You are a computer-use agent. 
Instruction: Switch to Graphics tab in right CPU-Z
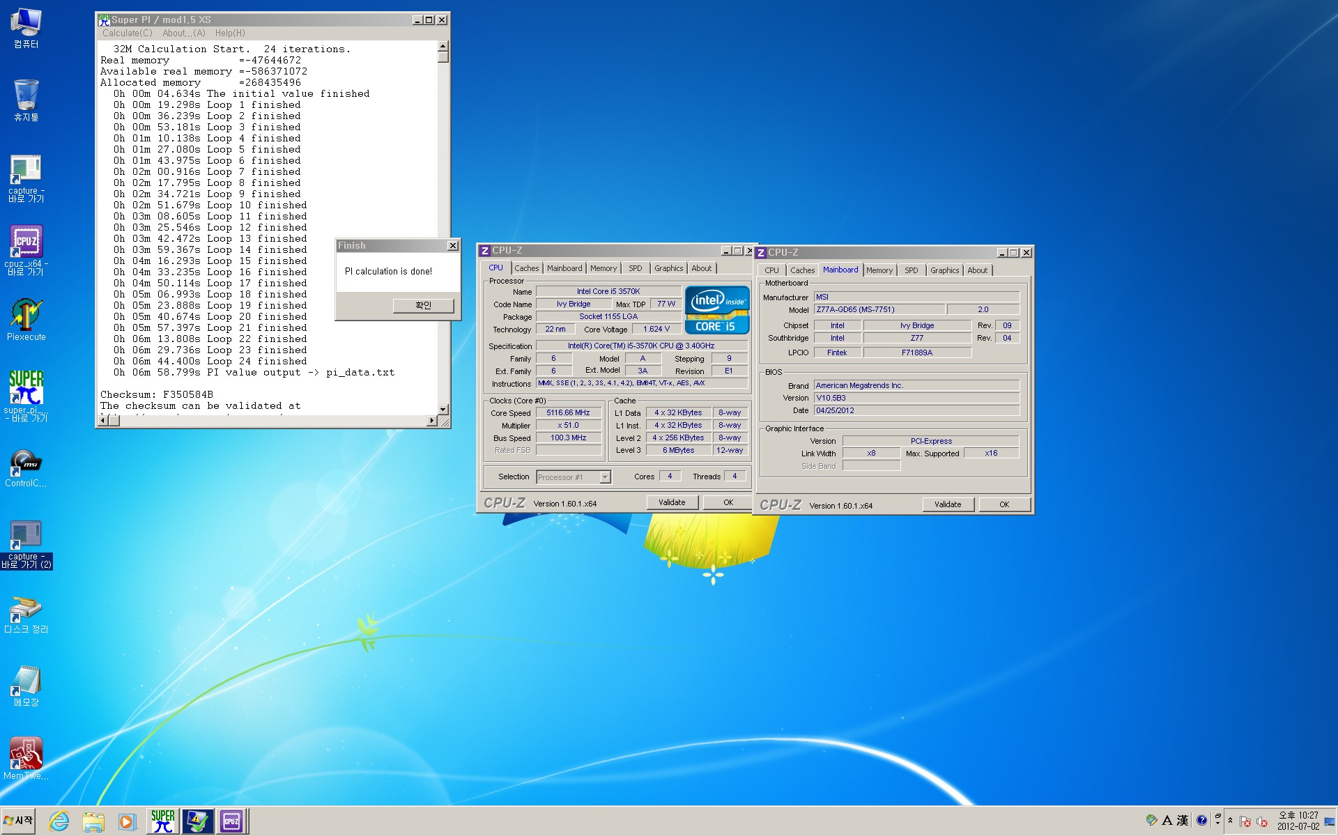pos(945,270)
